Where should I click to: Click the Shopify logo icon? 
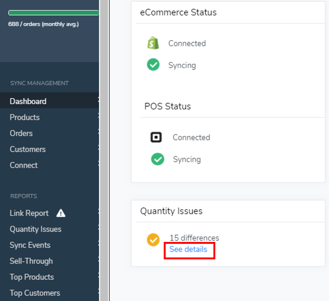tap(153, 43)
